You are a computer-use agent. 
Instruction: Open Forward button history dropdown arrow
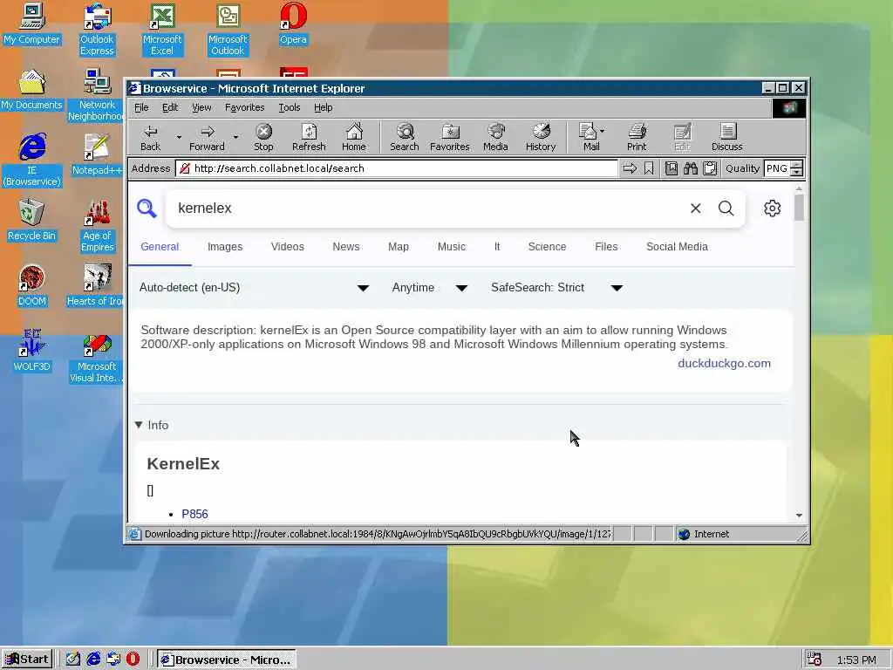[x=235, y=137]
